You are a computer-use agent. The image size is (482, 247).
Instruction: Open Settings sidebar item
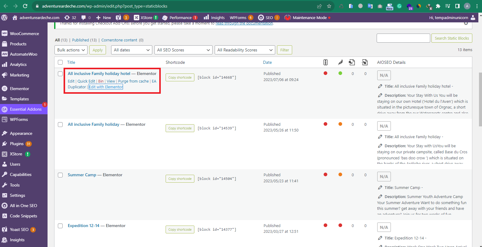click(x=24, y=195)
